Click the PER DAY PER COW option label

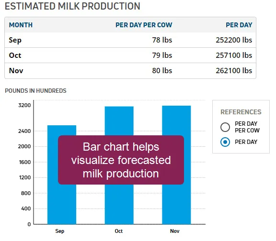(x=247, y=127)
